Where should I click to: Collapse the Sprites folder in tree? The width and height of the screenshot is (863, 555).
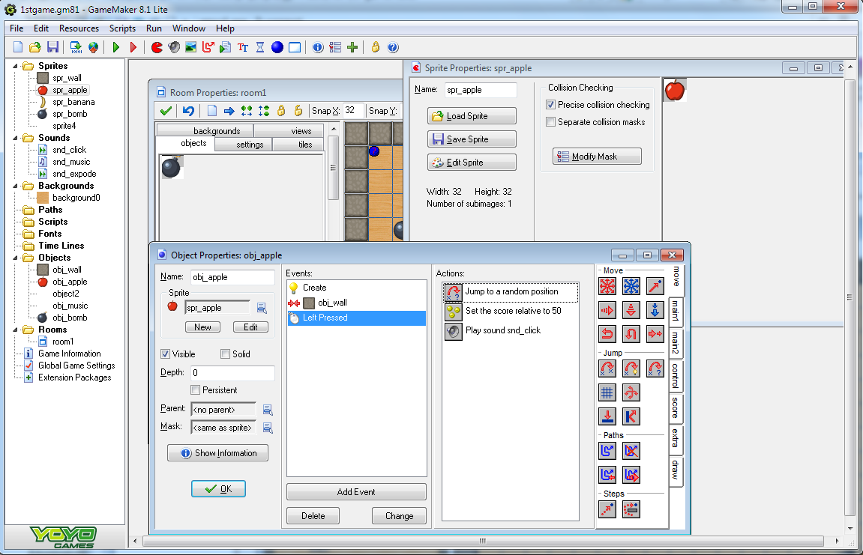16,66
